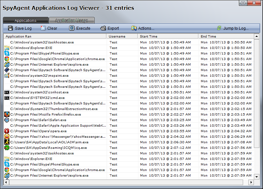
Task: Click the Yahoo Messenger smiley icon
Action: pyautogui.click(x=7, y=137)
